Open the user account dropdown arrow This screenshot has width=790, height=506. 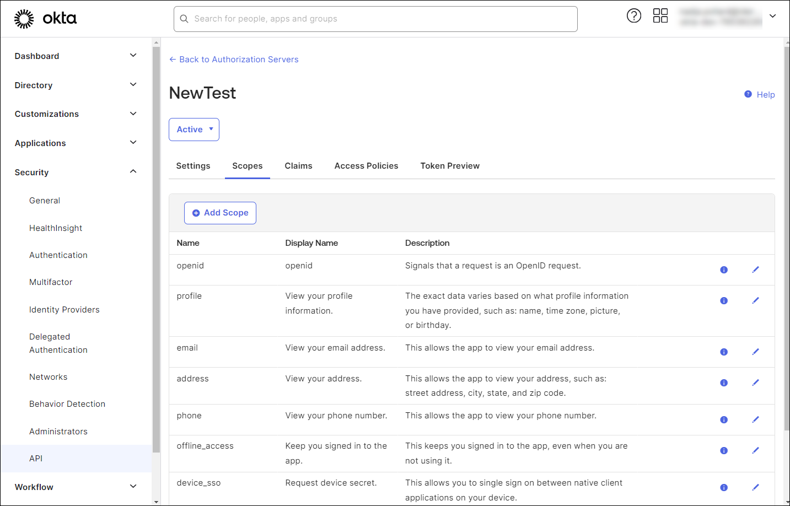773,16
